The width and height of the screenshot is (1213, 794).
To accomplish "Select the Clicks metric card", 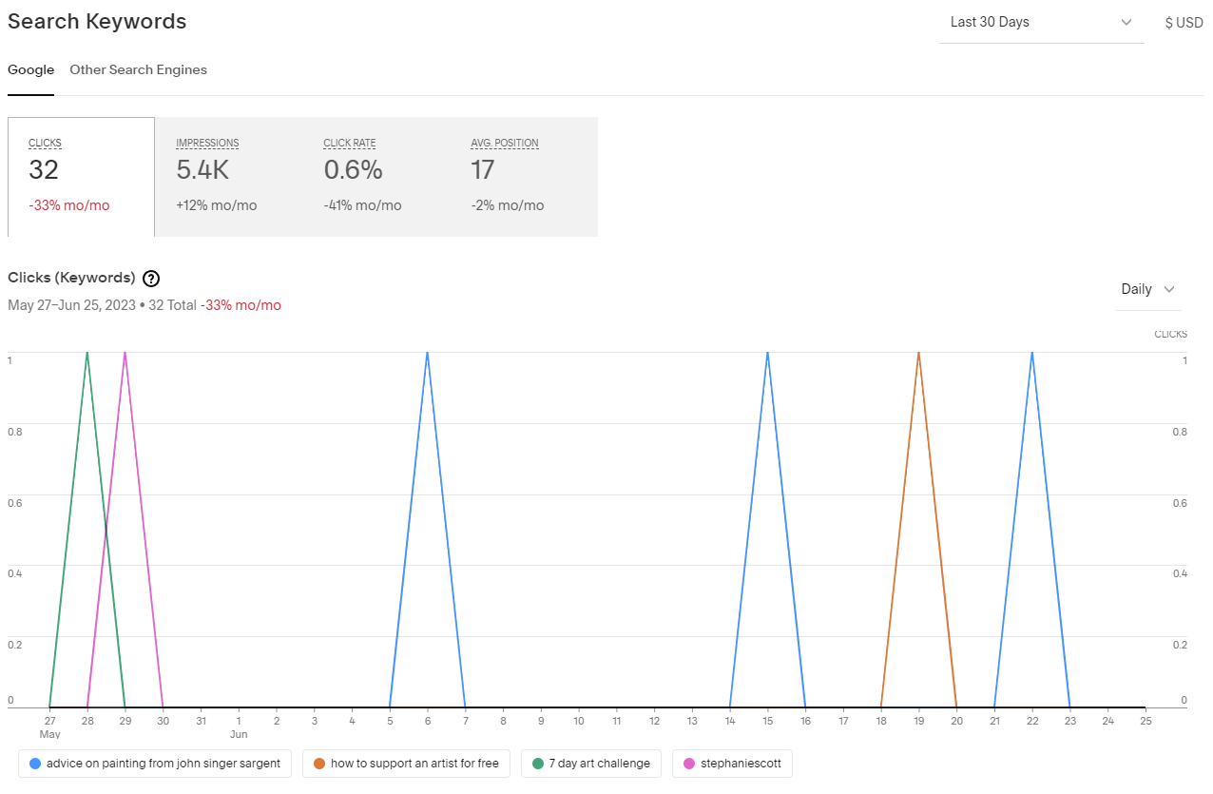I will pos(81,177).
